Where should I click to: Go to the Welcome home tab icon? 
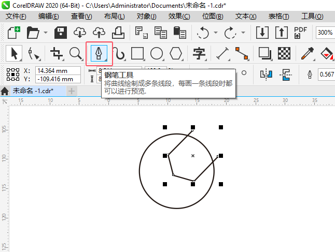coord(5,91)
